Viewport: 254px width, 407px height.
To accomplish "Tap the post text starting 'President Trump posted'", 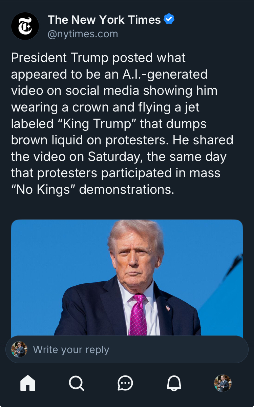I will pos(98,58).
